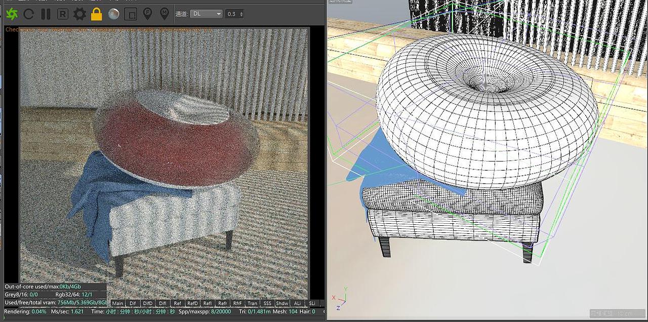Switch to the Tran pass tab
This screenshot has height=322, width=648.
click(x=252, y=303)
